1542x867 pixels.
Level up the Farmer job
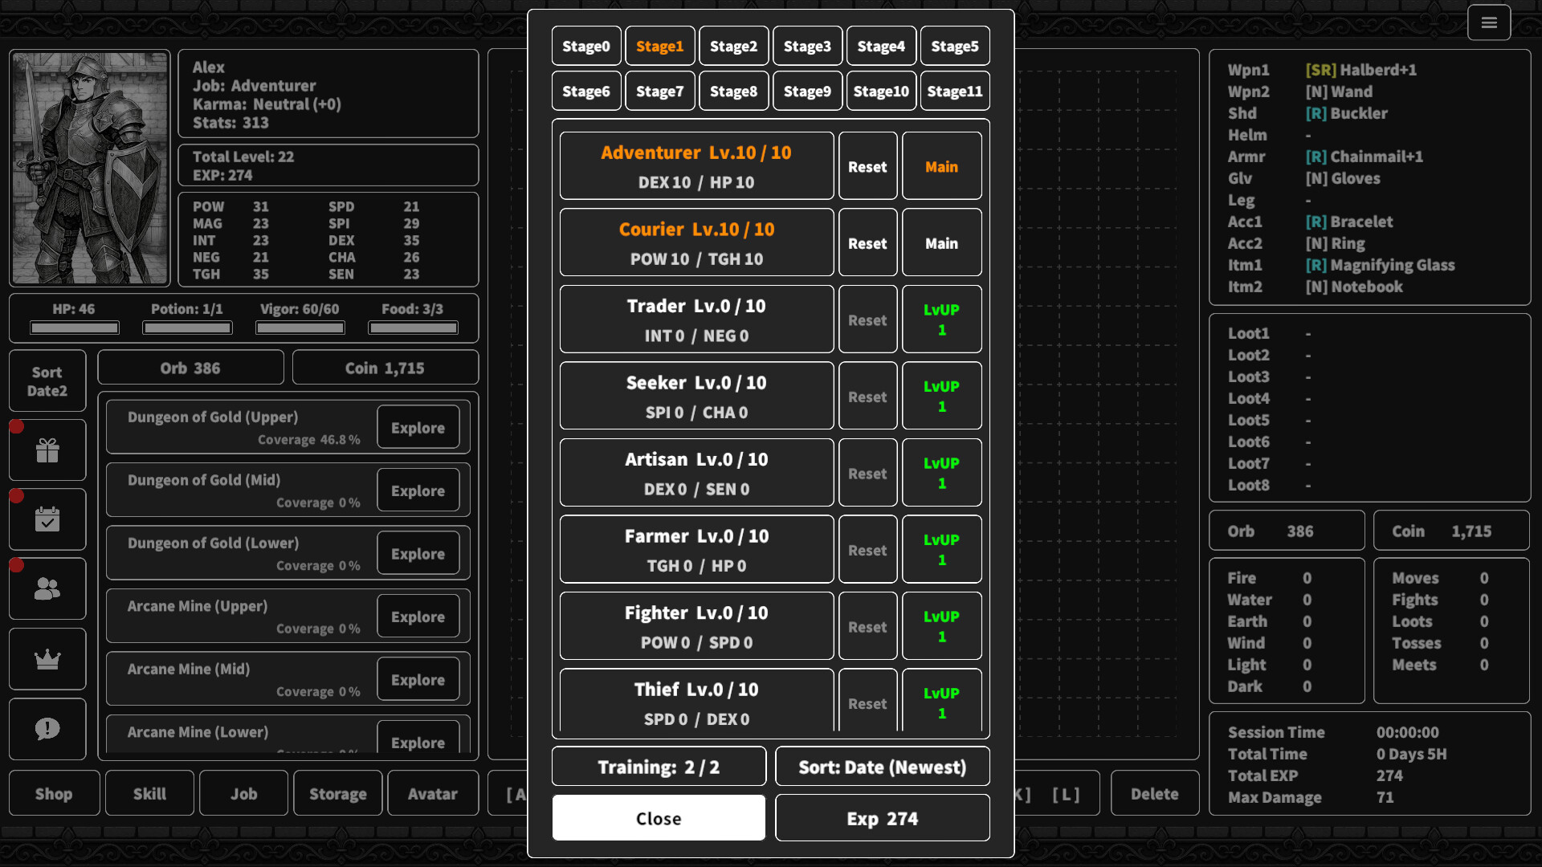pyautogui.click(x=941, y=549)
